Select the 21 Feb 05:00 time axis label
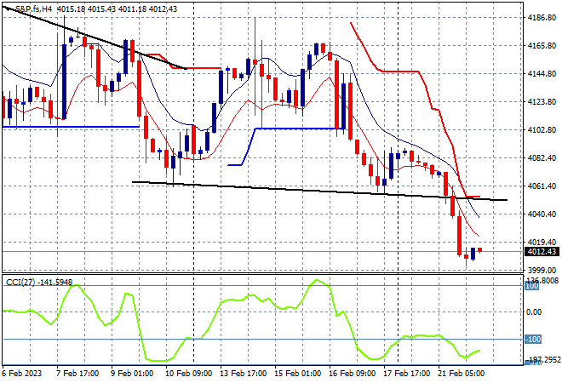This screenshot has height=383, width=562. click(462, 374)
